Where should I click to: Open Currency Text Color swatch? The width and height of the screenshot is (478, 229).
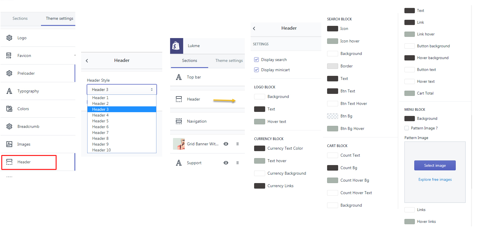tap(260, 148)
